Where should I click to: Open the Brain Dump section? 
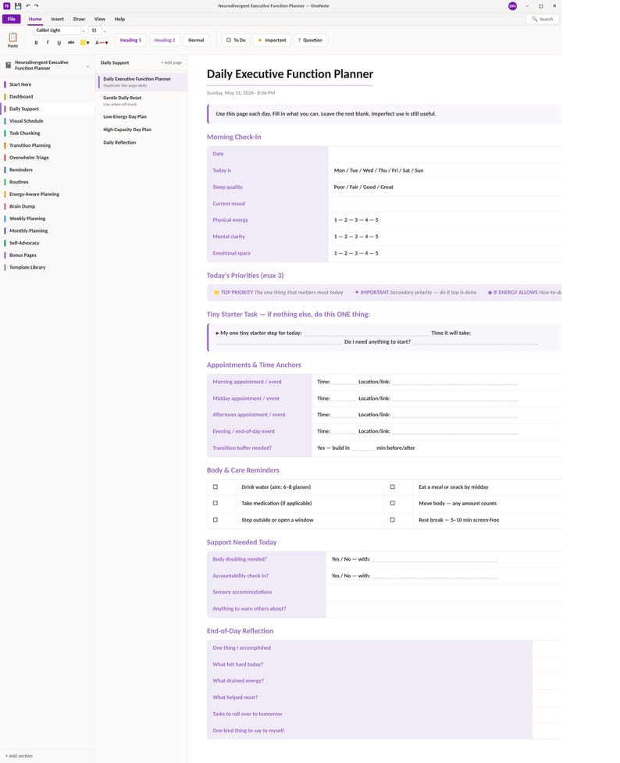click(x=48, y=206)
